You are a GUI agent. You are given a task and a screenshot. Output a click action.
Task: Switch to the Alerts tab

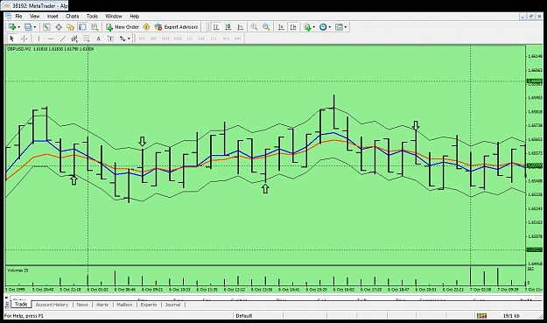(x=102, y=305)
